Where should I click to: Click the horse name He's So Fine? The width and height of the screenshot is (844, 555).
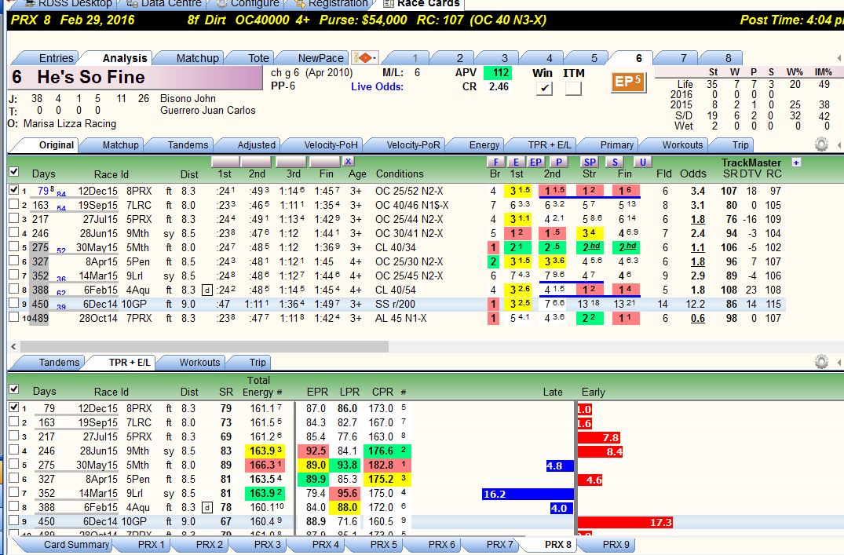90,78
